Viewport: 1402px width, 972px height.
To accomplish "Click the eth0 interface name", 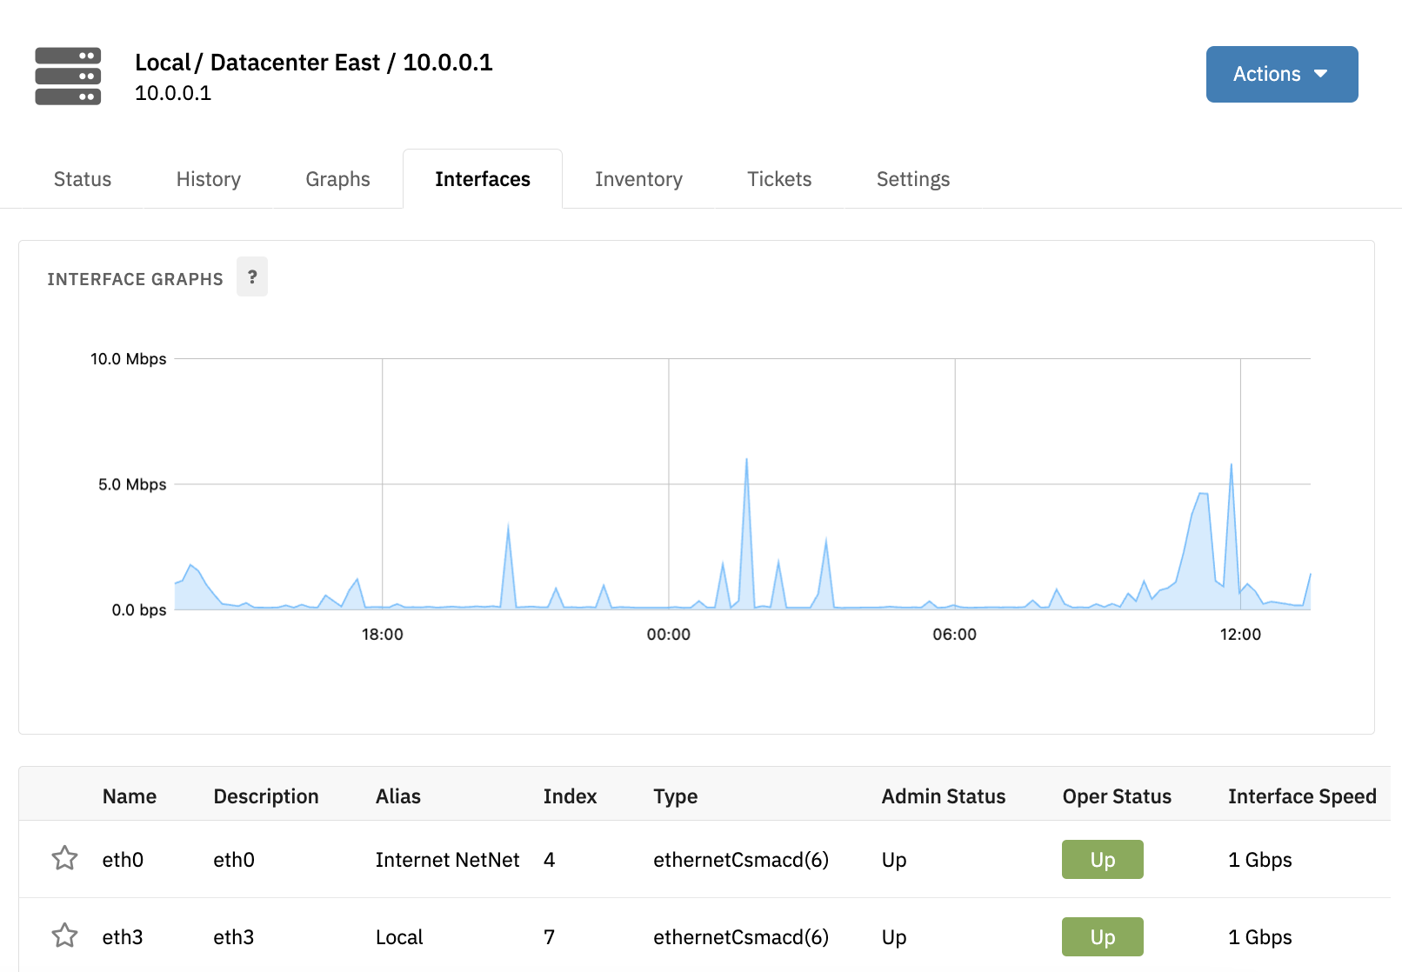I will pos(123,860).
